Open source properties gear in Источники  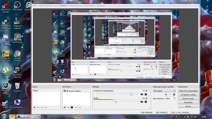click(x=72, y=107)
